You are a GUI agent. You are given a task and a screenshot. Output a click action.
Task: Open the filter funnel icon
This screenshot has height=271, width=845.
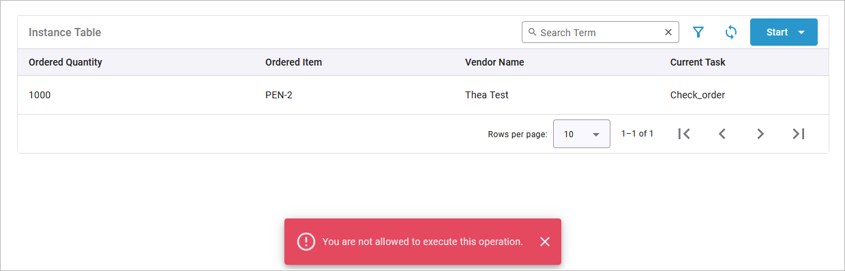pyautogui.click(x=698, y=32)
